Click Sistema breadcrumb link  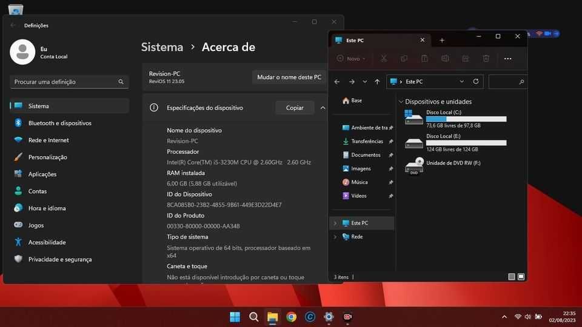coord(162,47)
